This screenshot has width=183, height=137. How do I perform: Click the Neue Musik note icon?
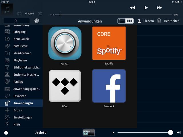[7, 39]
